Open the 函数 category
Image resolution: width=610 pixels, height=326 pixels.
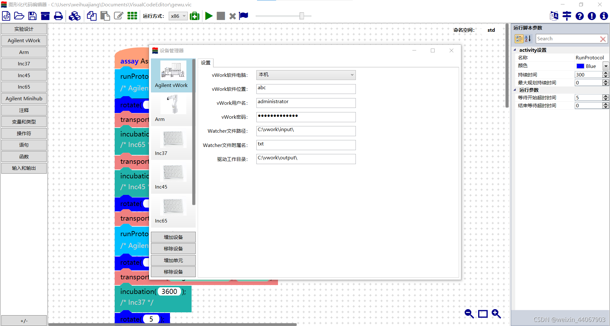pos(24,156)
